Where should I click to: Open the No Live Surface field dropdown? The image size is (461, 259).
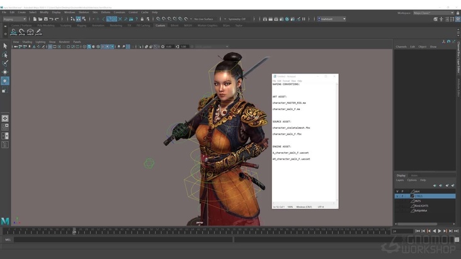coord(191,19)
